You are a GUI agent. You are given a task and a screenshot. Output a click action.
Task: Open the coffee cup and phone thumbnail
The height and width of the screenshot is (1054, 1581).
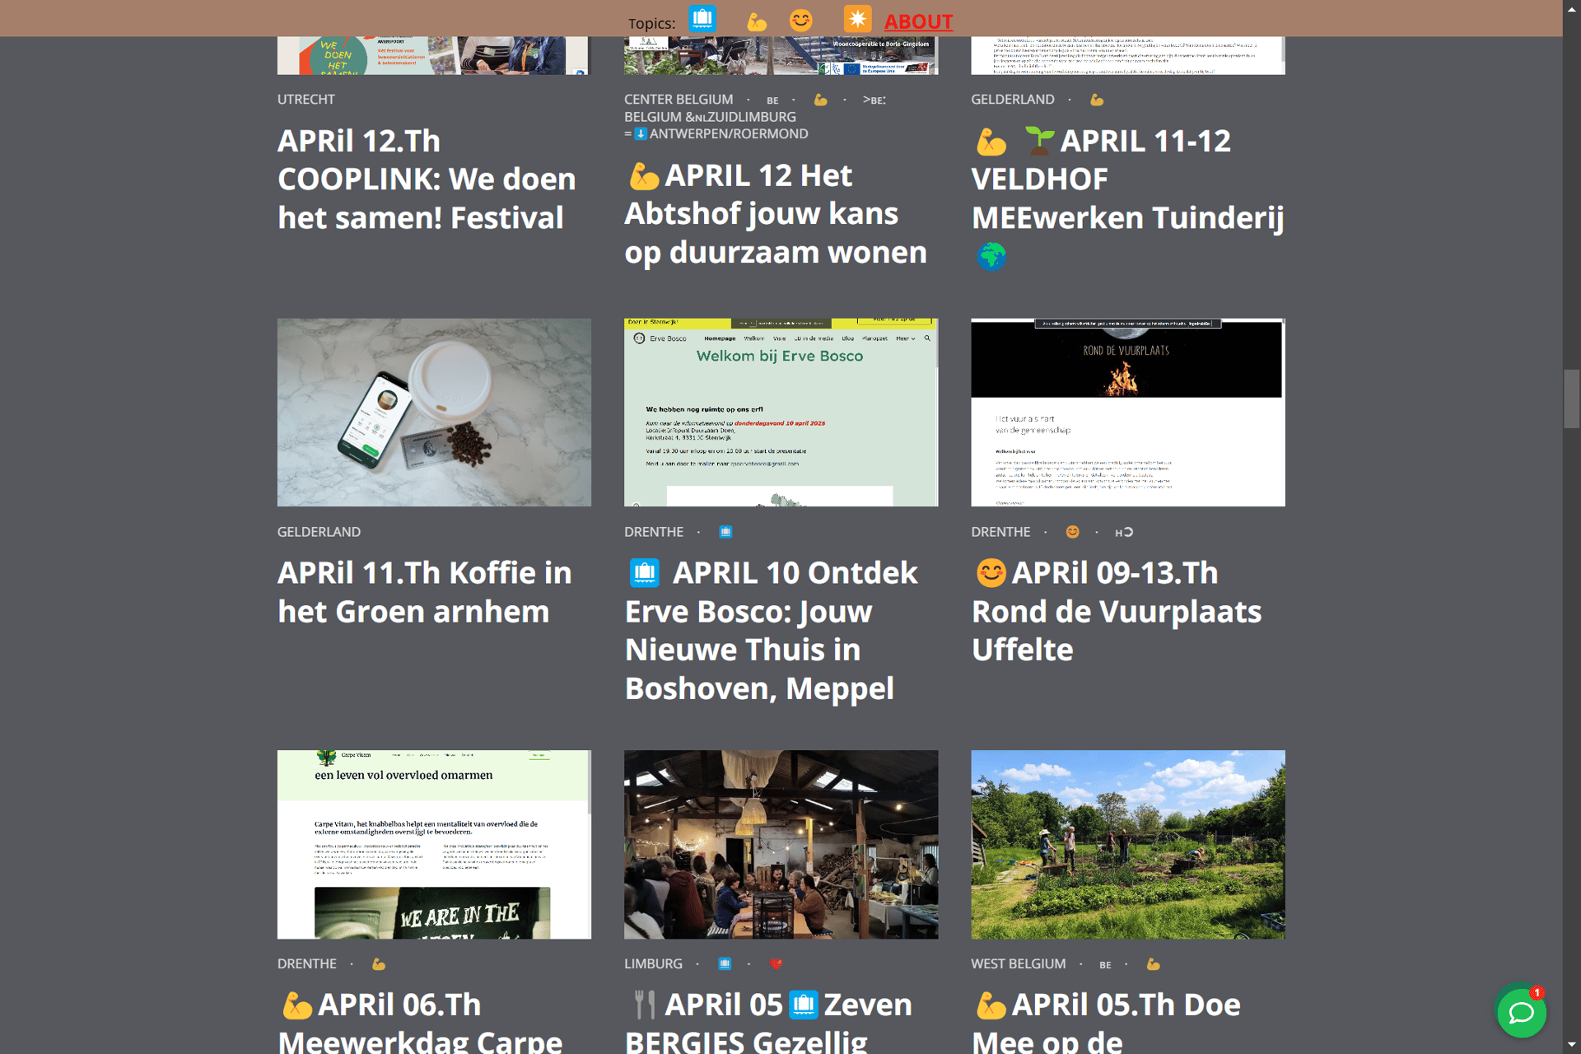[434, 412]
